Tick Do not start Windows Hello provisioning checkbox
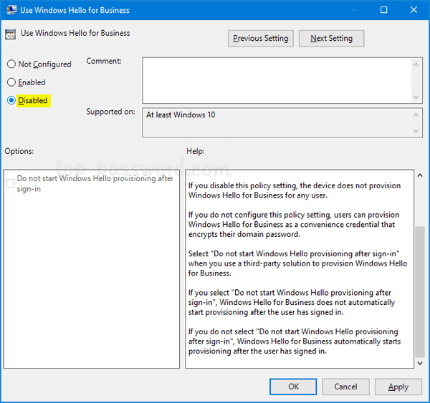 click(10, 183)
